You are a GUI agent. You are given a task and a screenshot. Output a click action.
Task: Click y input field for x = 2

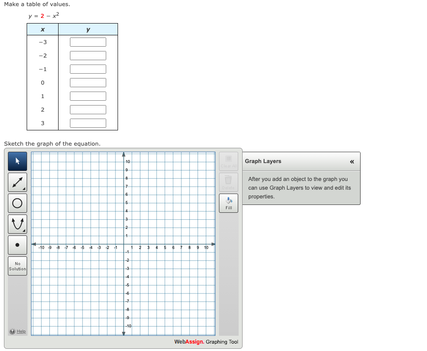(88, 110)
